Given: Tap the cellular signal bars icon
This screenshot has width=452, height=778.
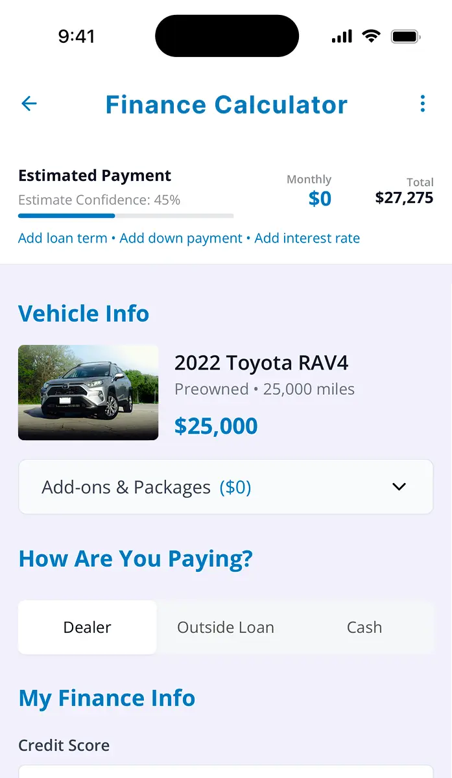Looking at the screenshot, I should click(x=342, y=36).
